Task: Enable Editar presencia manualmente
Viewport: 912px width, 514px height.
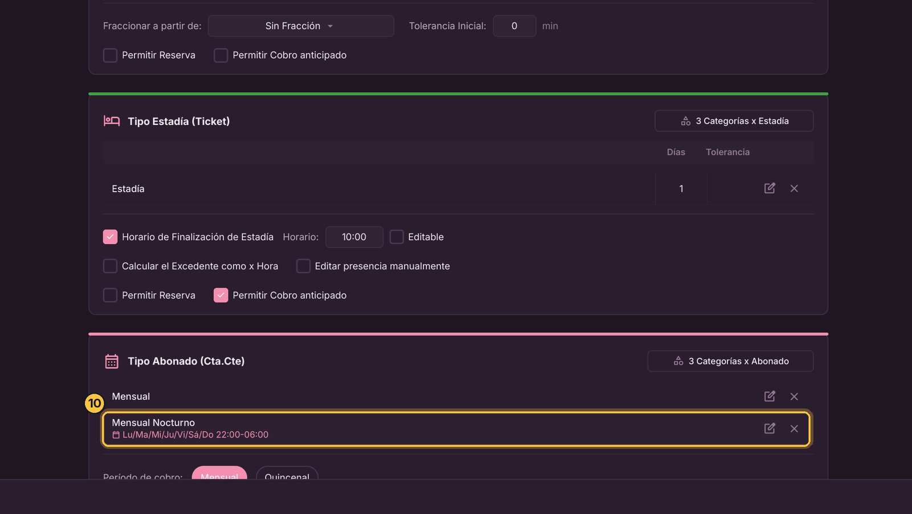Action: 303,266
